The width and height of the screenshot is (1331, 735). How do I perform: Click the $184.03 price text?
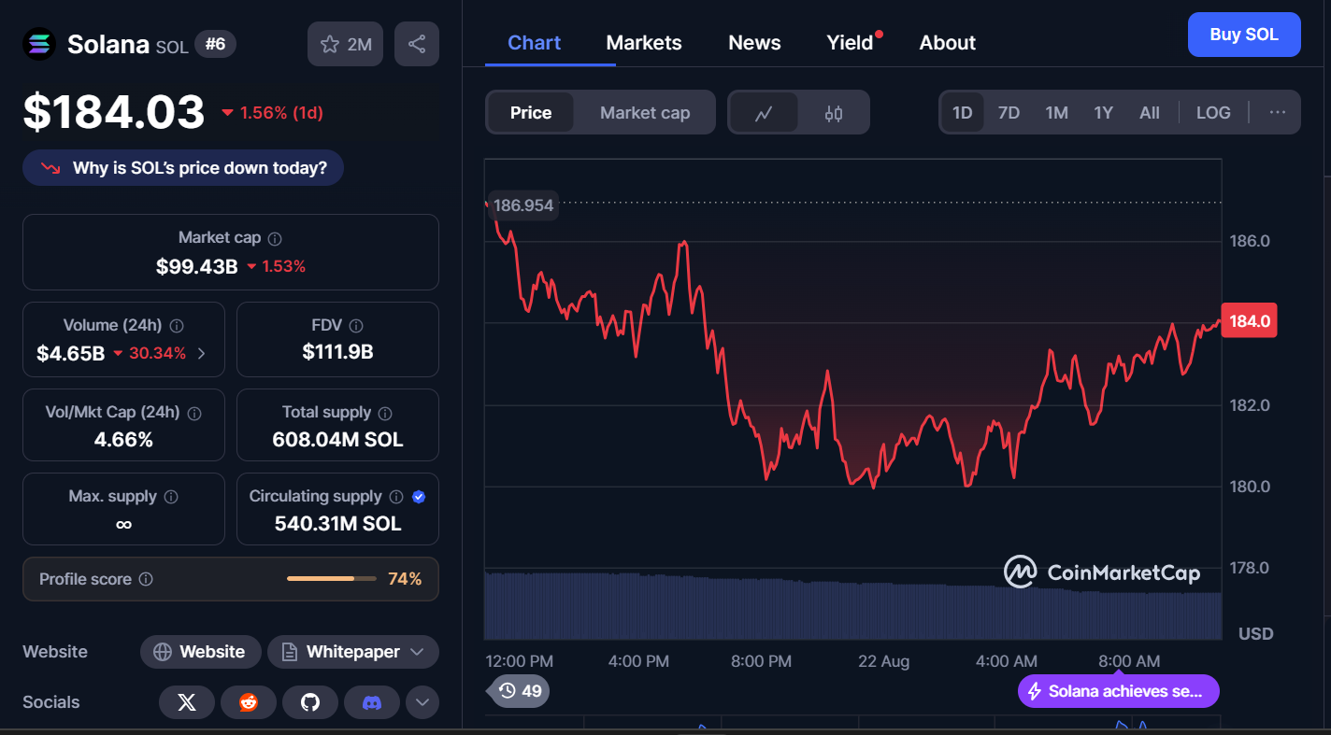[114, 112]
